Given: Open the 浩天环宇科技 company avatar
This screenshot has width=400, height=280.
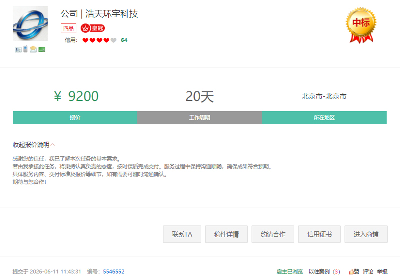Looking at the screenshot, I should tap(30, 23).
